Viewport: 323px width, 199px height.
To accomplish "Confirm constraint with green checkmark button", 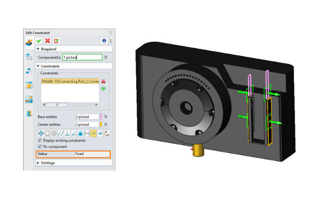I will 39,41.
